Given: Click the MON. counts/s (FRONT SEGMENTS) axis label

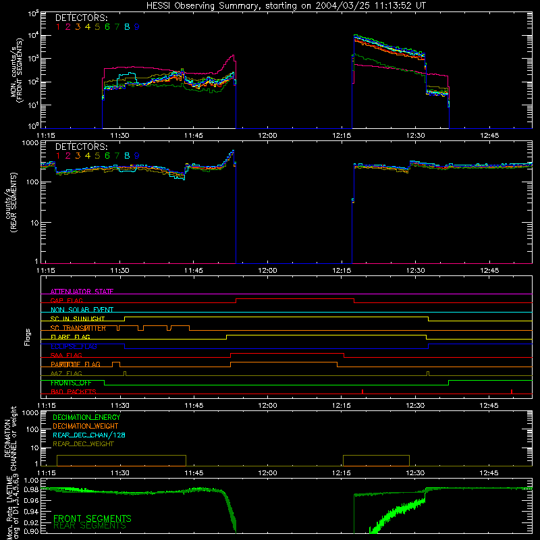Looking at the screenshot, I should pyautogui.click(x=16, y=70).
